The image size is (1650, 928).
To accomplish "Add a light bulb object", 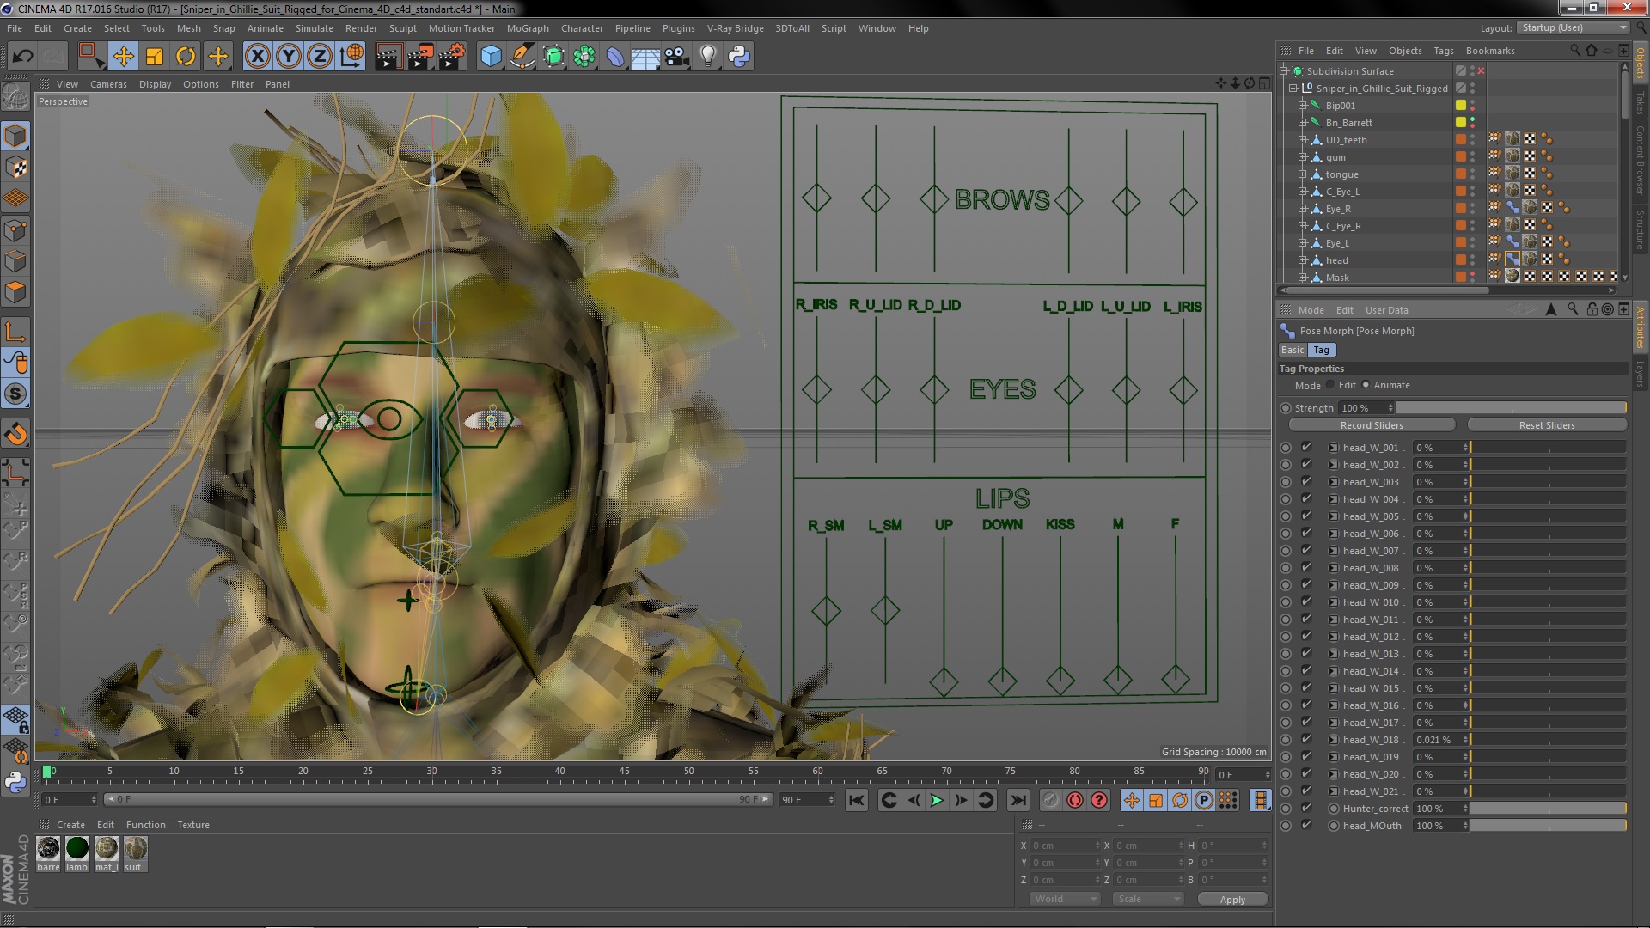I will (708, 57).
